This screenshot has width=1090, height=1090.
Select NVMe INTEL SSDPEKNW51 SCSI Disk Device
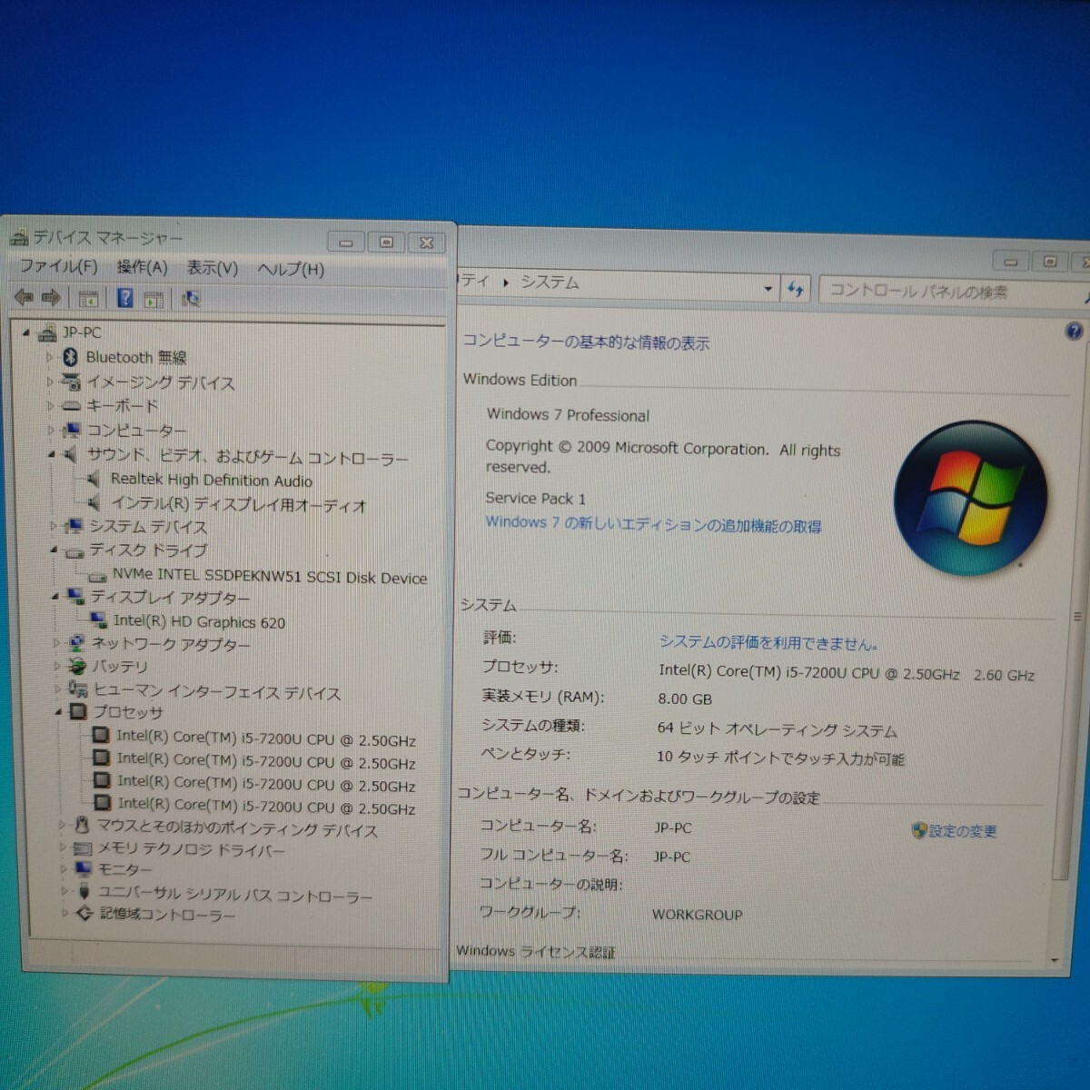click(x=269, y=577)
